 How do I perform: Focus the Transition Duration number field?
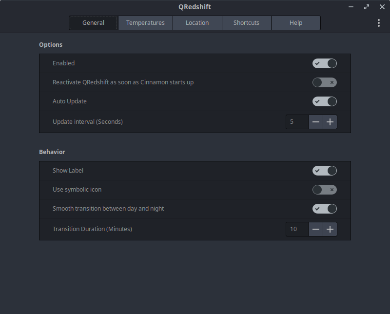[x=297, y=229]
